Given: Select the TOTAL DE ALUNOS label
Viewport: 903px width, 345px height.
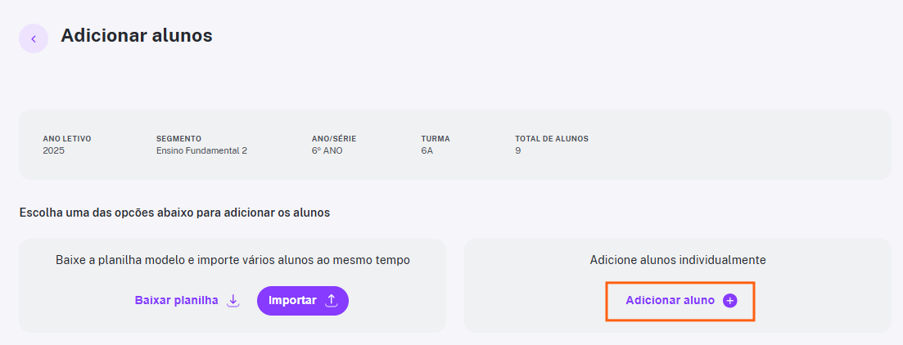Looking at the screenshot, I should (x=552, y=139).
